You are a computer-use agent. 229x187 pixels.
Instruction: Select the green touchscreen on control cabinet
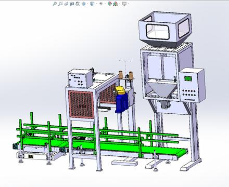point(188,78)
